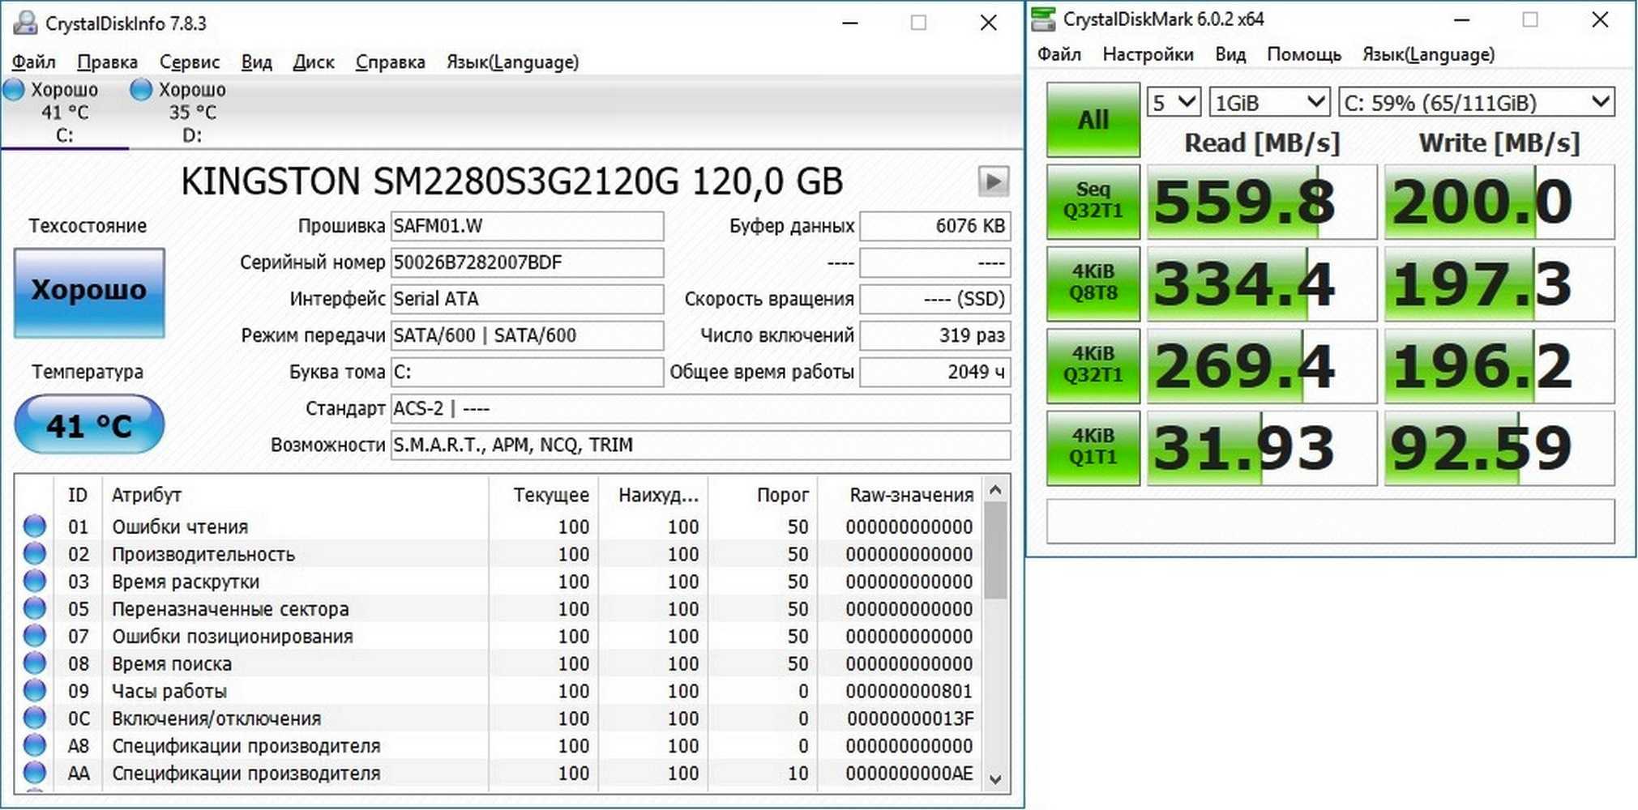
Task: Open Язык(Language) menu in CrystalDiskInfo
Action: [x=512, y=62]
